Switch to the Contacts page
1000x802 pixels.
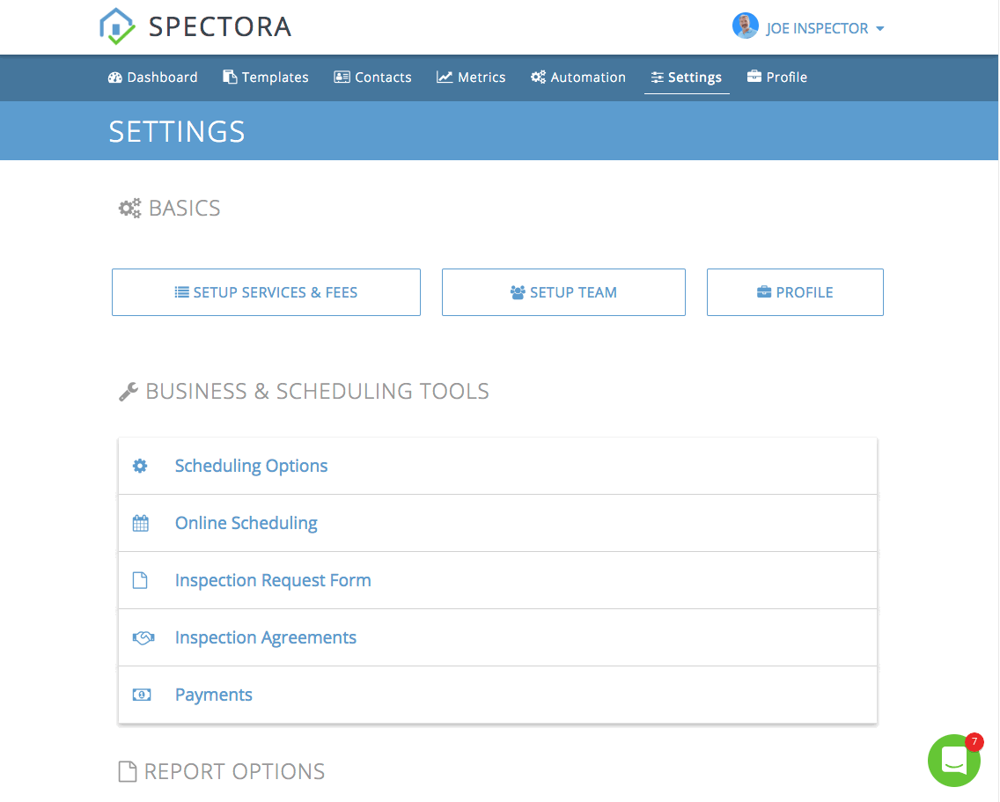pyautogui.click(x=373, y=77)
